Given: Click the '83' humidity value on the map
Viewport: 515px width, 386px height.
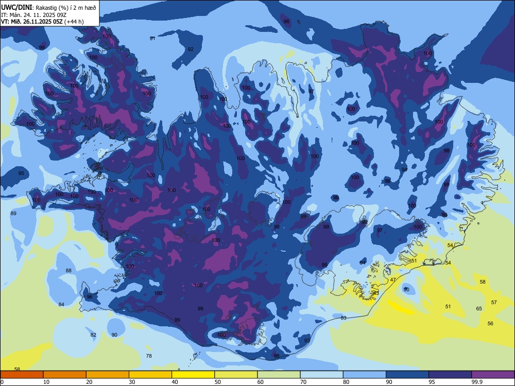Looking at the screenshot, I should [x=344, y=318].
